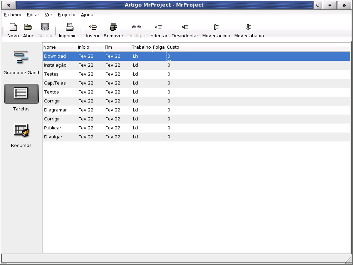353x265 pixels.
Task: Select the Instalação task row
Action: (x=196, y=65)
